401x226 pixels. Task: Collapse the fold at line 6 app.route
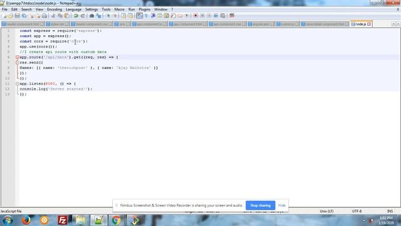pyautogui.click(x=18, y=57)
